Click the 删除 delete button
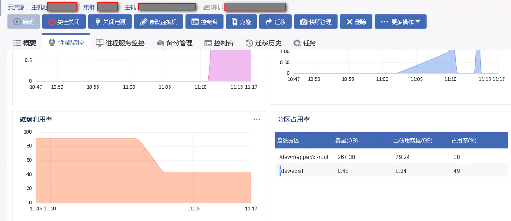Screen dimensions: 511x221 coord(356,22)
